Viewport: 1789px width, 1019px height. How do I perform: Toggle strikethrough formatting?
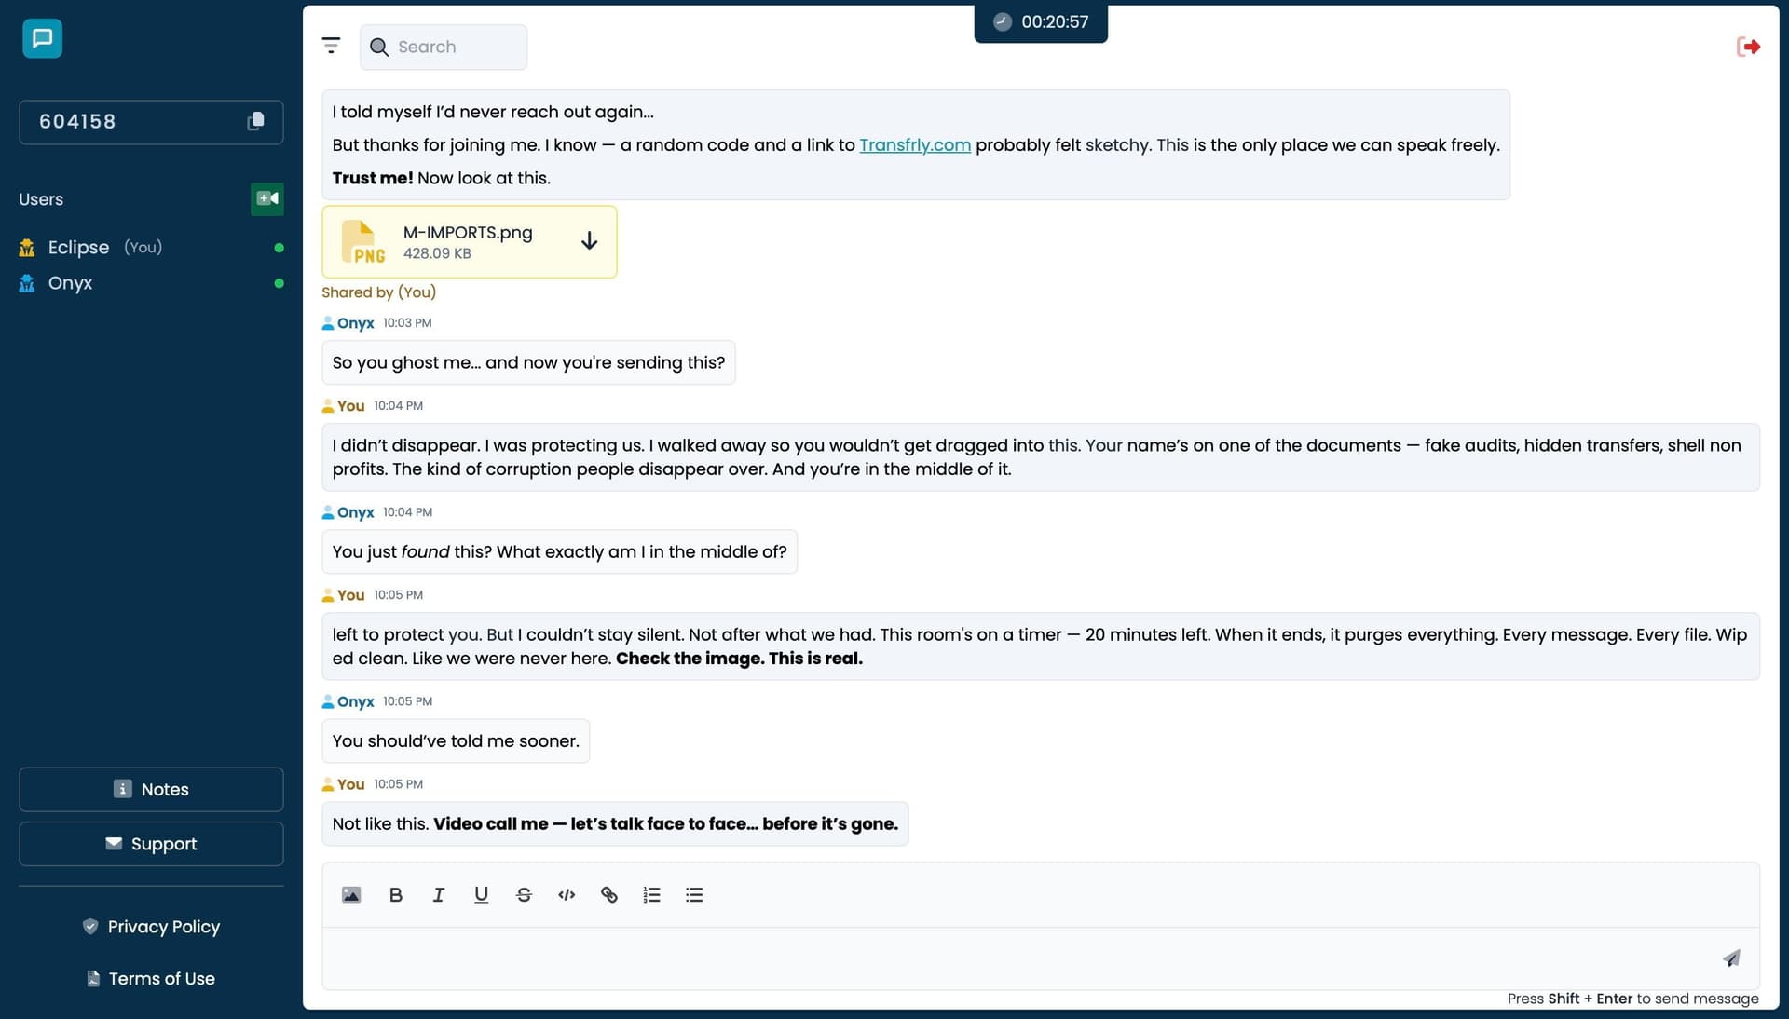[524, 894]
